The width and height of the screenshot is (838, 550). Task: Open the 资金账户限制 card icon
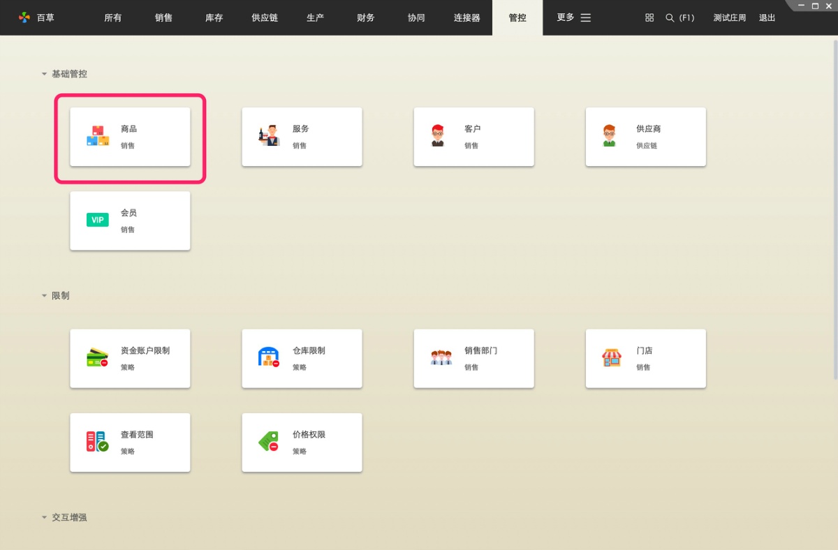98,357
